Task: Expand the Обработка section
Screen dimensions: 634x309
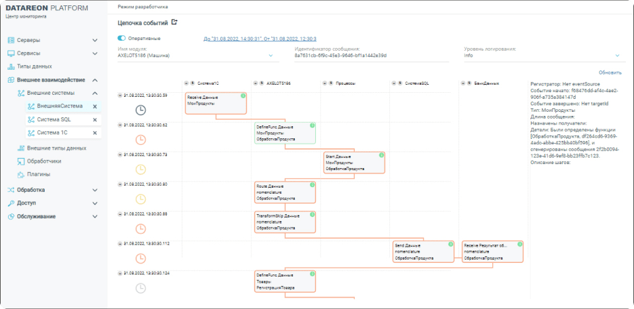Action: tap(95, 190)
